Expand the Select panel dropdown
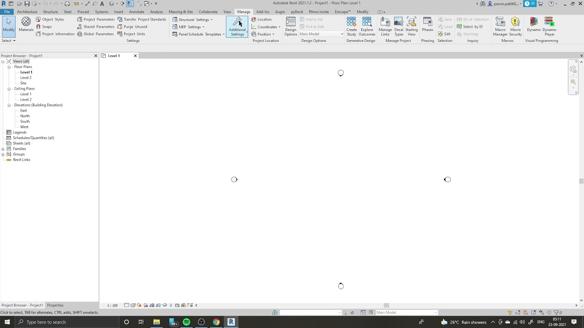The width and height of the screenshot is (584, 328). click(9, 41)
